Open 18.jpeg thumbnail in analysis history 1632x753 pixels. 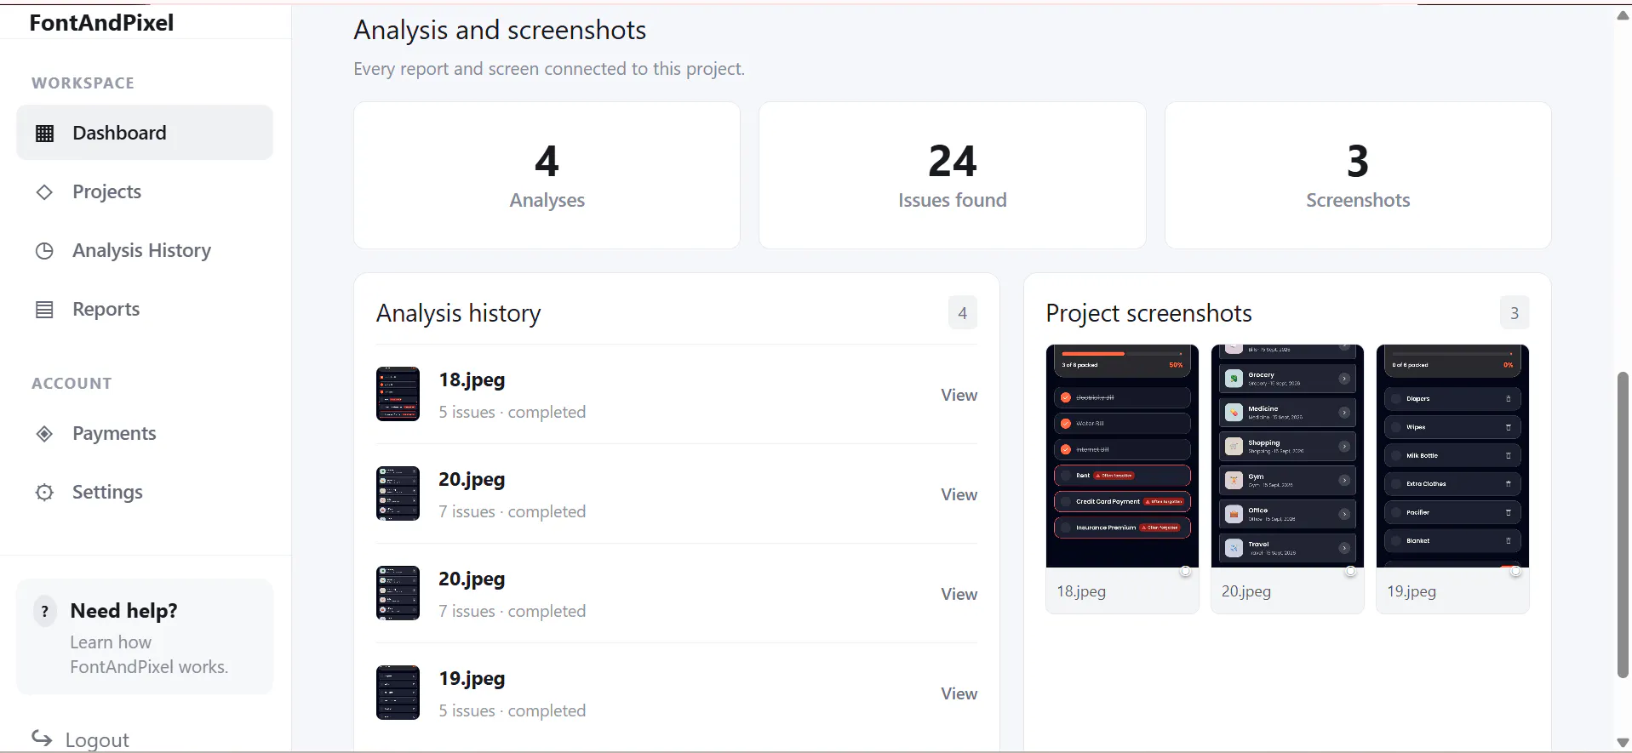(x=398, y=394)
